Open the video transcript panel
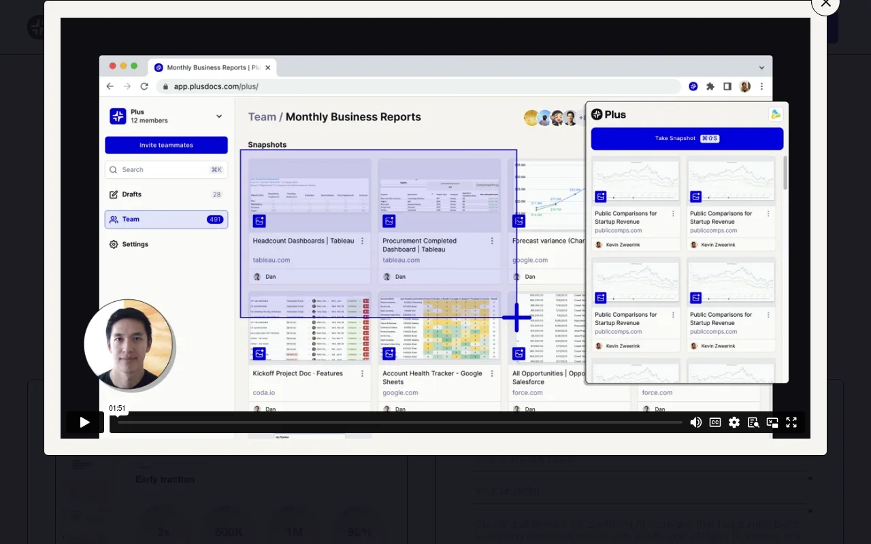Image resolution: width=871 pixels, height=544 pixels. 753,422
